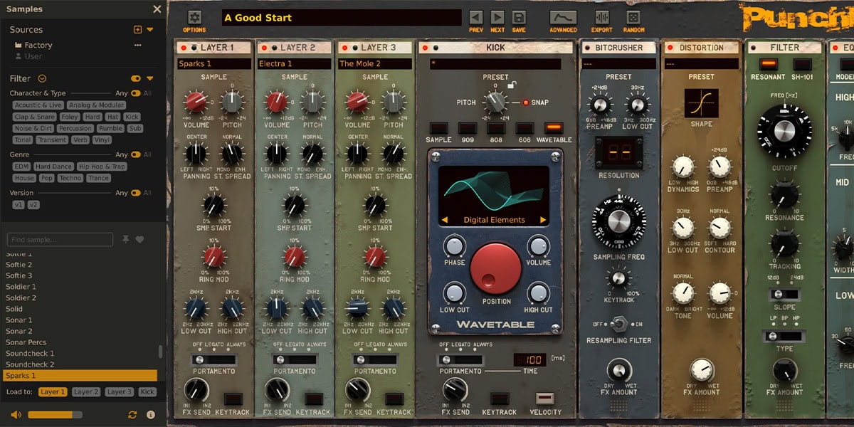Mute the sample preview speaker
This screenshot has height=427, width=854.
[x=16, y=414]
